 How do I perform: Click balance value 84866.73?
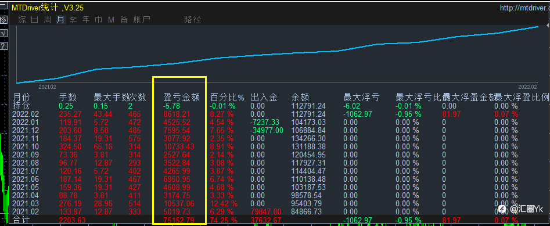306,211
